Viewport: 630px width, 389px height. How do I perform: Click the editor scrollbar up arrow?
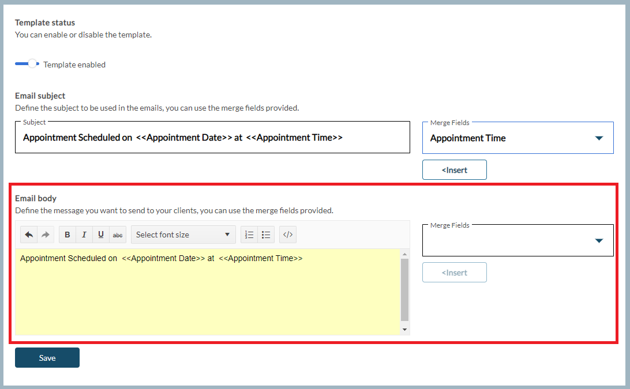tap(405, 254)
